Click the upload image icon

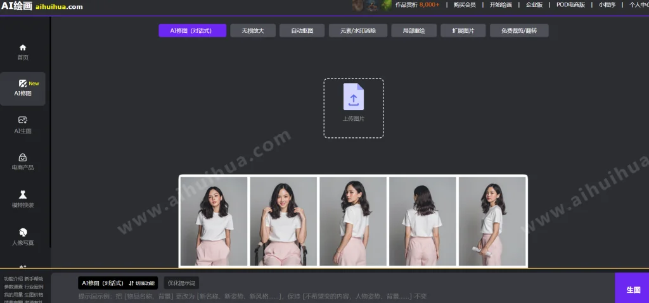click(353, 97)
